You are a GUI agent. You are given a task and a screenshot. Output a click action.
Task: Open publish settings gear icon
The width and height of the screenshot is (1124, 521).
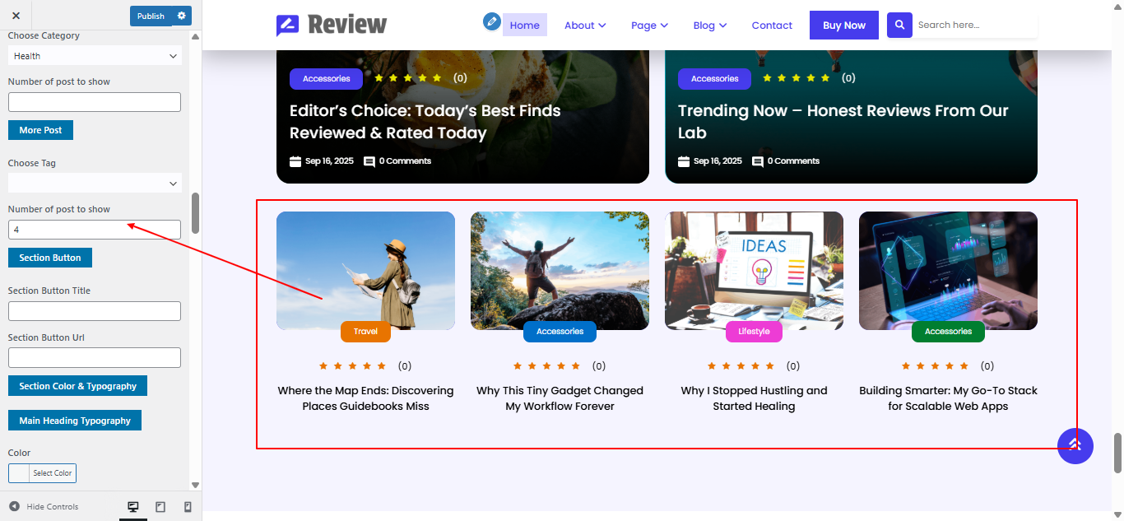tap(182, 16)
